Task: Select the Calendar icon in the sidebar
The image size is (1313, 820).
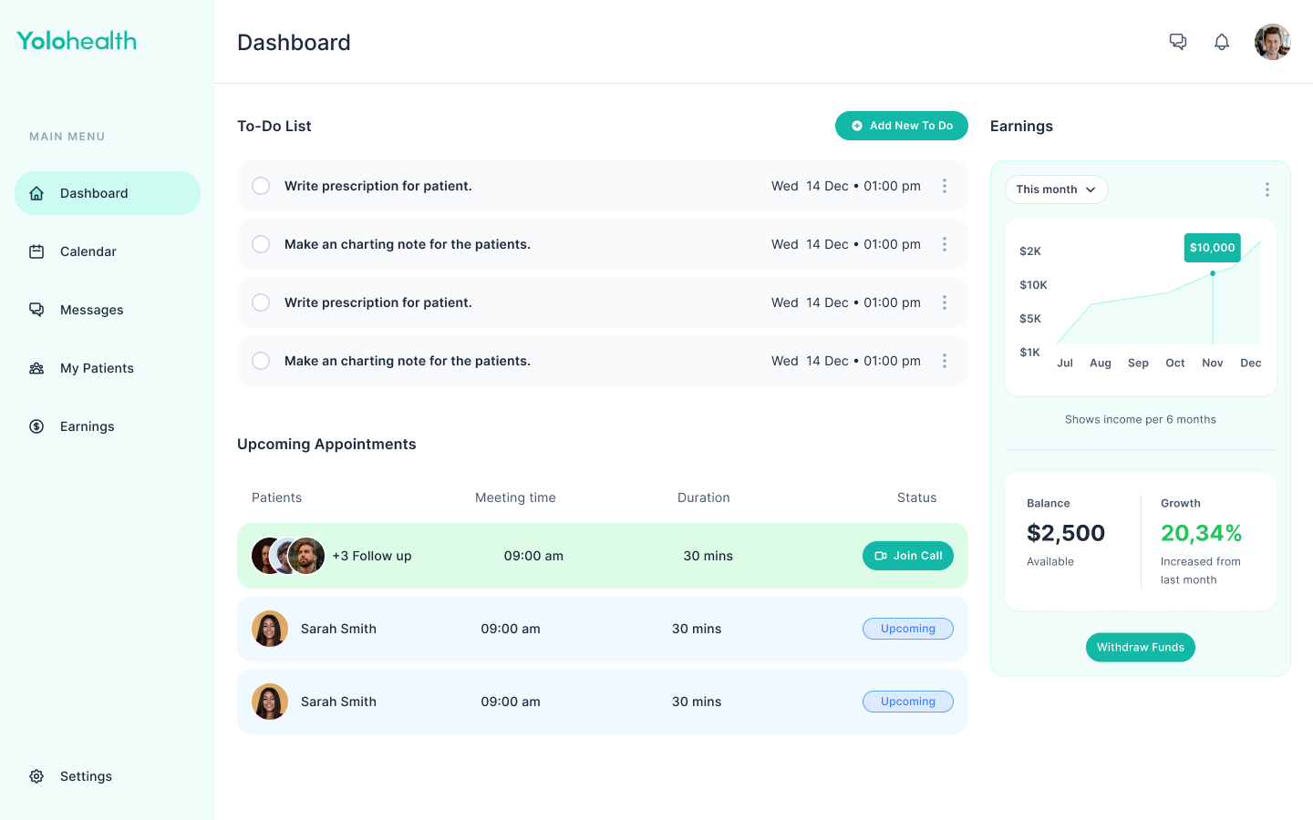Action: coord(36,251)
